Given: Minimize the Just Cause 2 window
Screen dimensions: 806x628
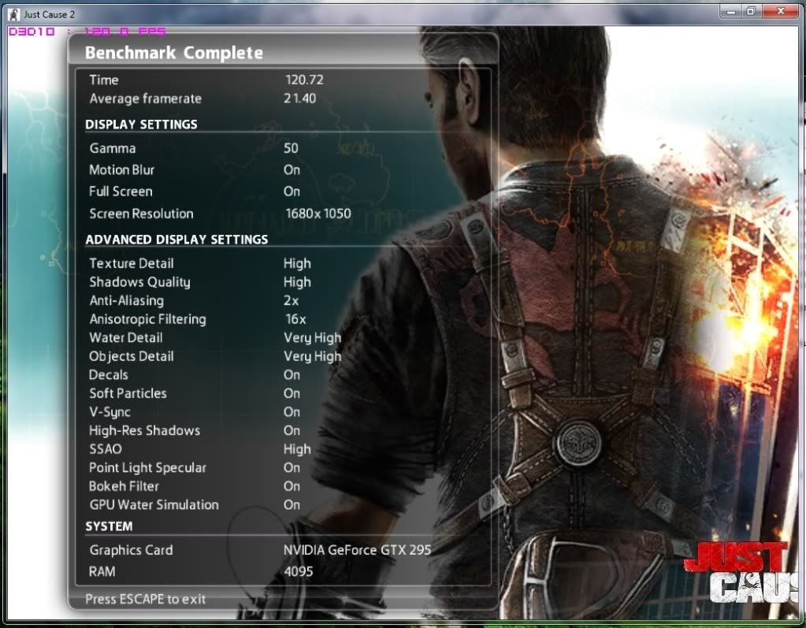Looking at the screenshot, I should 730,11.
